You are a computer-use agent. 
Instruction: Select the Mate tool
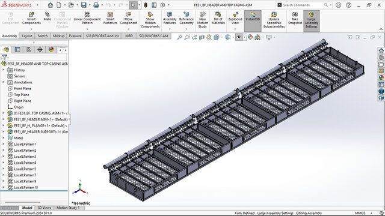coord(47,16)
